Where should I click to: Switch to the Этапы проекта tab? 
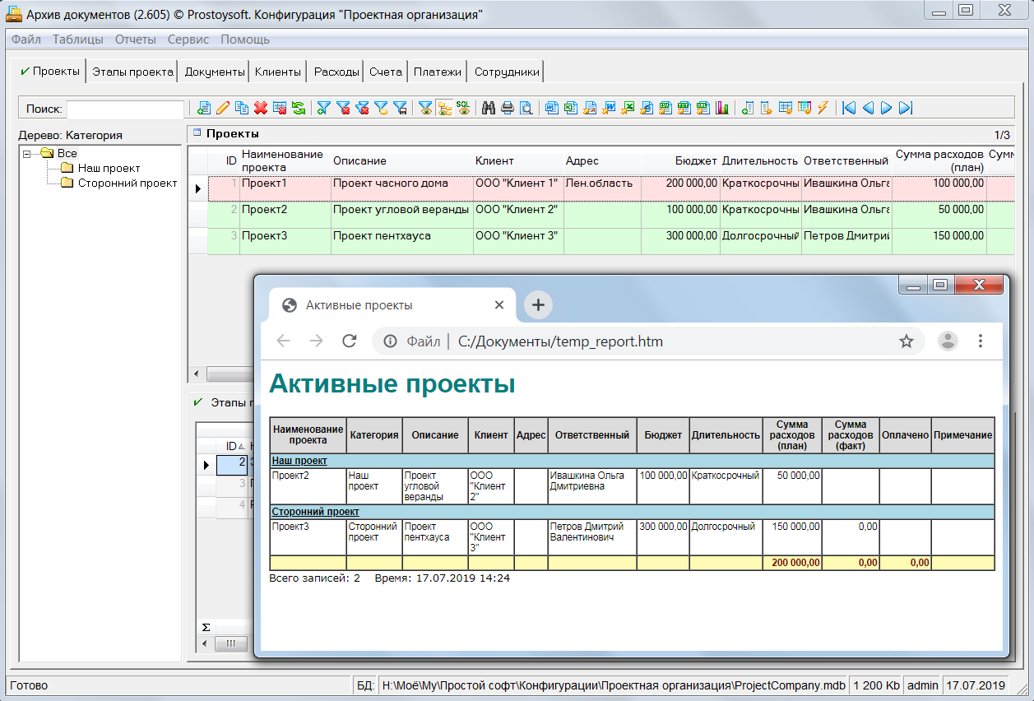pyautogui.click(x=132, y=72)
